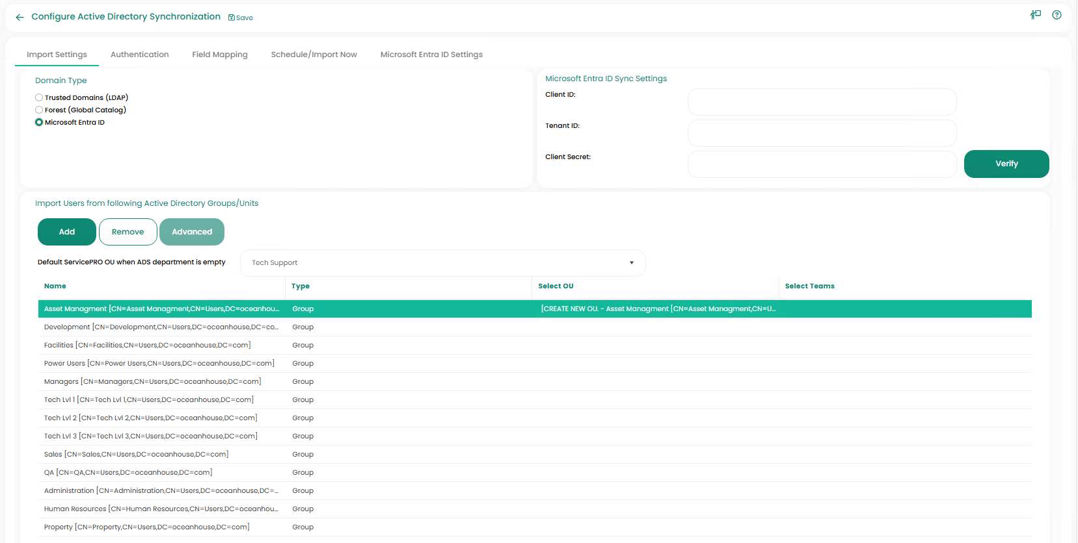The width and height of the screenshot is (1078, 543).
Task: Go to Schedule/Import Now tab
Action: [x=314, y=55]
